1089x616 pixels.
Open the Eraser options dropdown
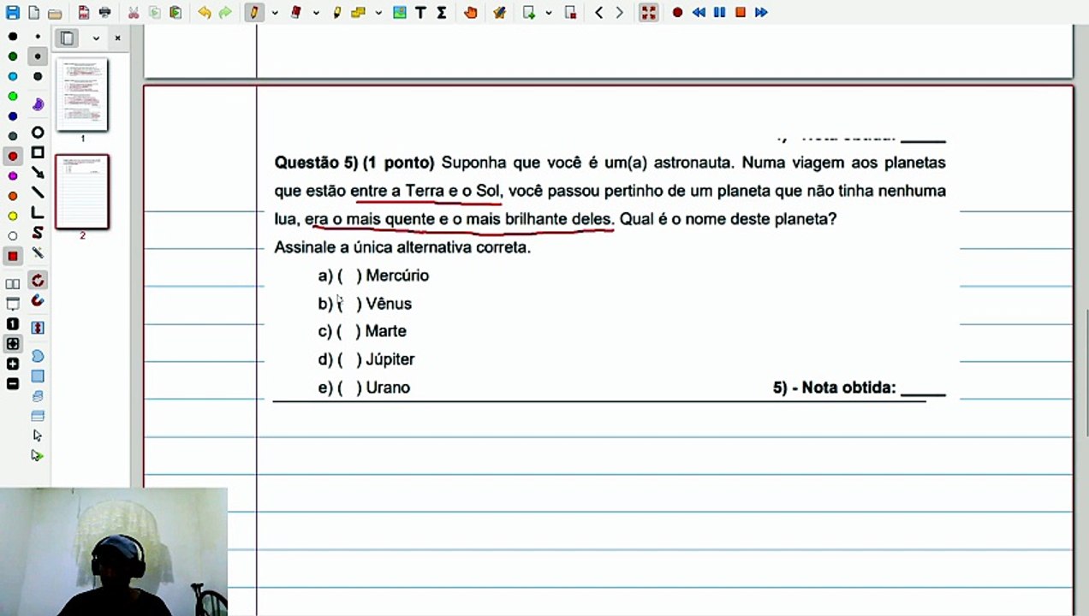tap(316, 13)
